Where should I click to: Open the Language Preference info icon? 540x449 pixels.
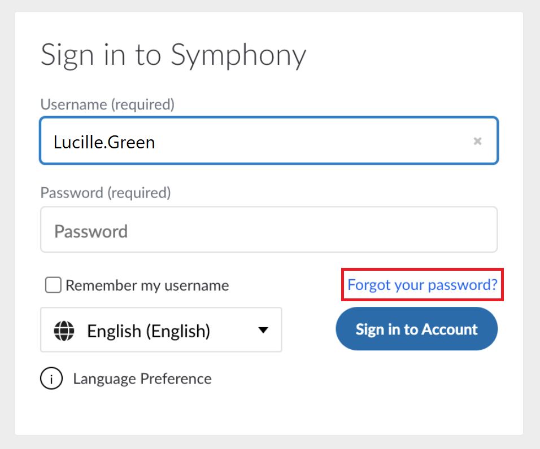tap(51, 378)
